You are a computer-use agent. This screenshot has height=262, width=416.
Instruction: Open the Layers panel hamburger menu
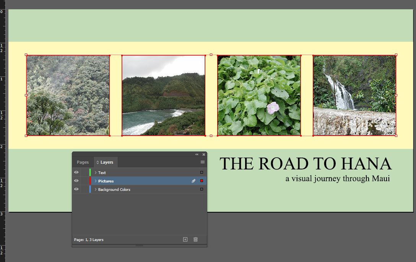[203, 162]
